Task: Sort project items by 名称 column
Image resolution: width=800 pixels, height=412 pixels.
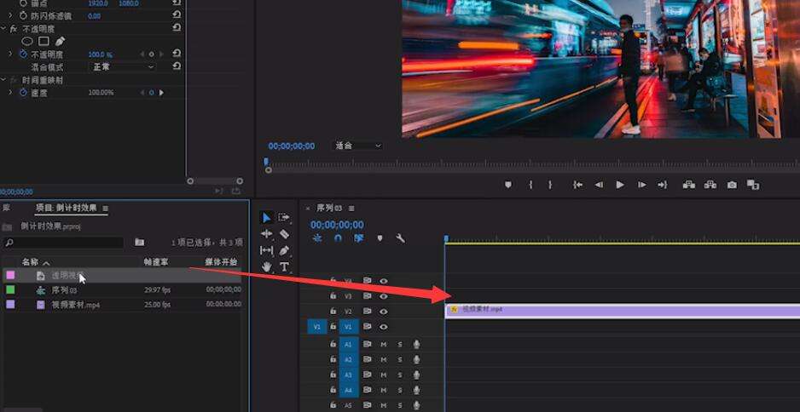Action: point(30,262)
